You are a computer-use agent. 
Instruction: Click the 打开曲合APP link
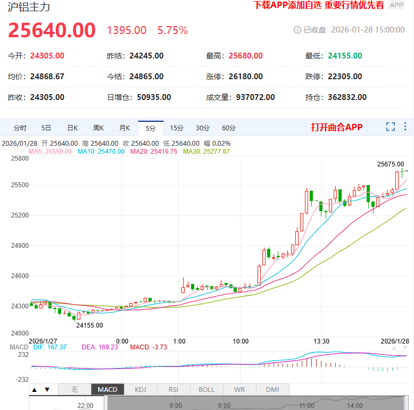pos(337,127)
